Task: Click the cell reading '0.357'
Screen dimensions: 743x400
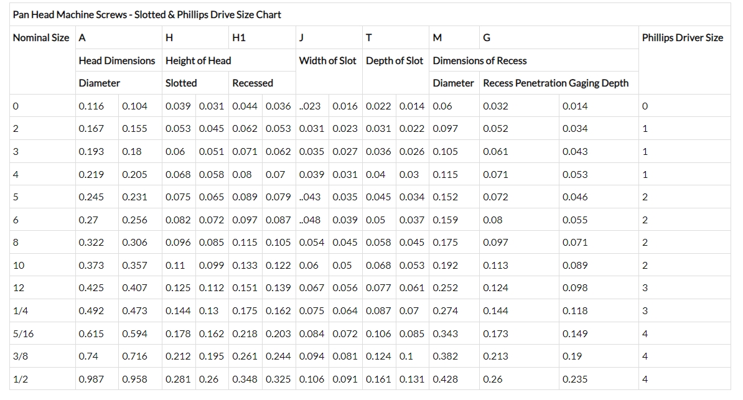Action: pos(134,266)
